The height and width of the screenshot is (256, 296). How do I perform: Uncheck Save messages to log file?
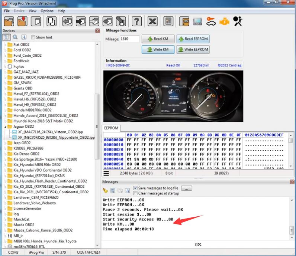coord(135,188)
